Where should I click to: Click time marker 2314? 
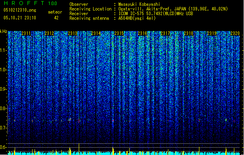point(96,33)
